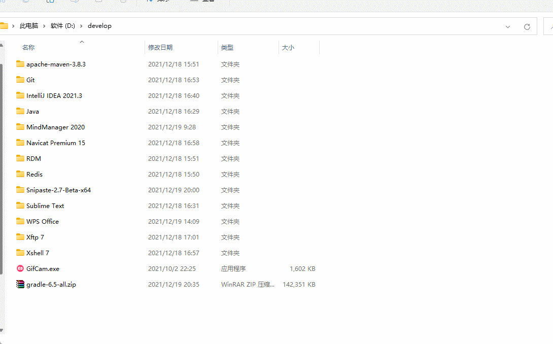Select the WPS Office folder name
553x344 pixels.
43,222
